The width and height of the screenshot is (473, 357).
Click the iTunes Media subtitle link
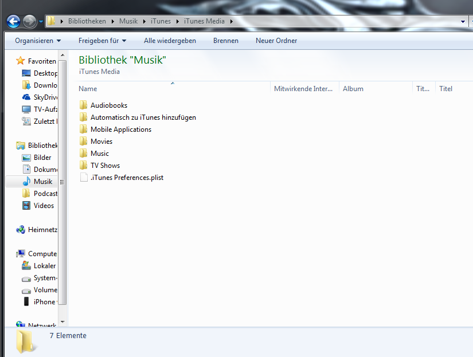[x=99, y=72]
